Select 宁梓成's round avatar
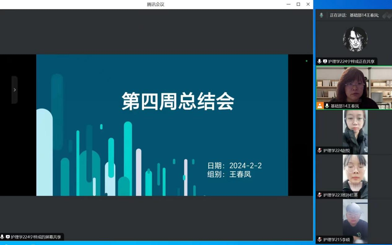Screen dimensions: 392x245 tap(355, 39)
